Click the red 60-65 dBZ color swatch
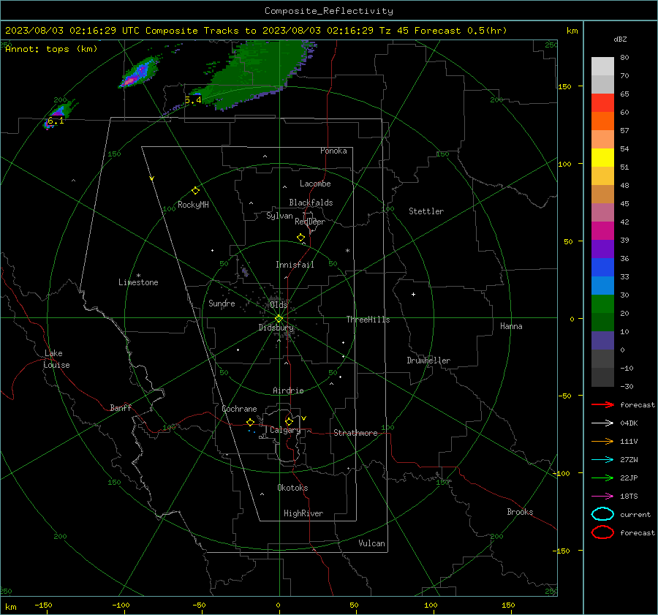Viewport: 658px width, 615px height. pos(602,103)
